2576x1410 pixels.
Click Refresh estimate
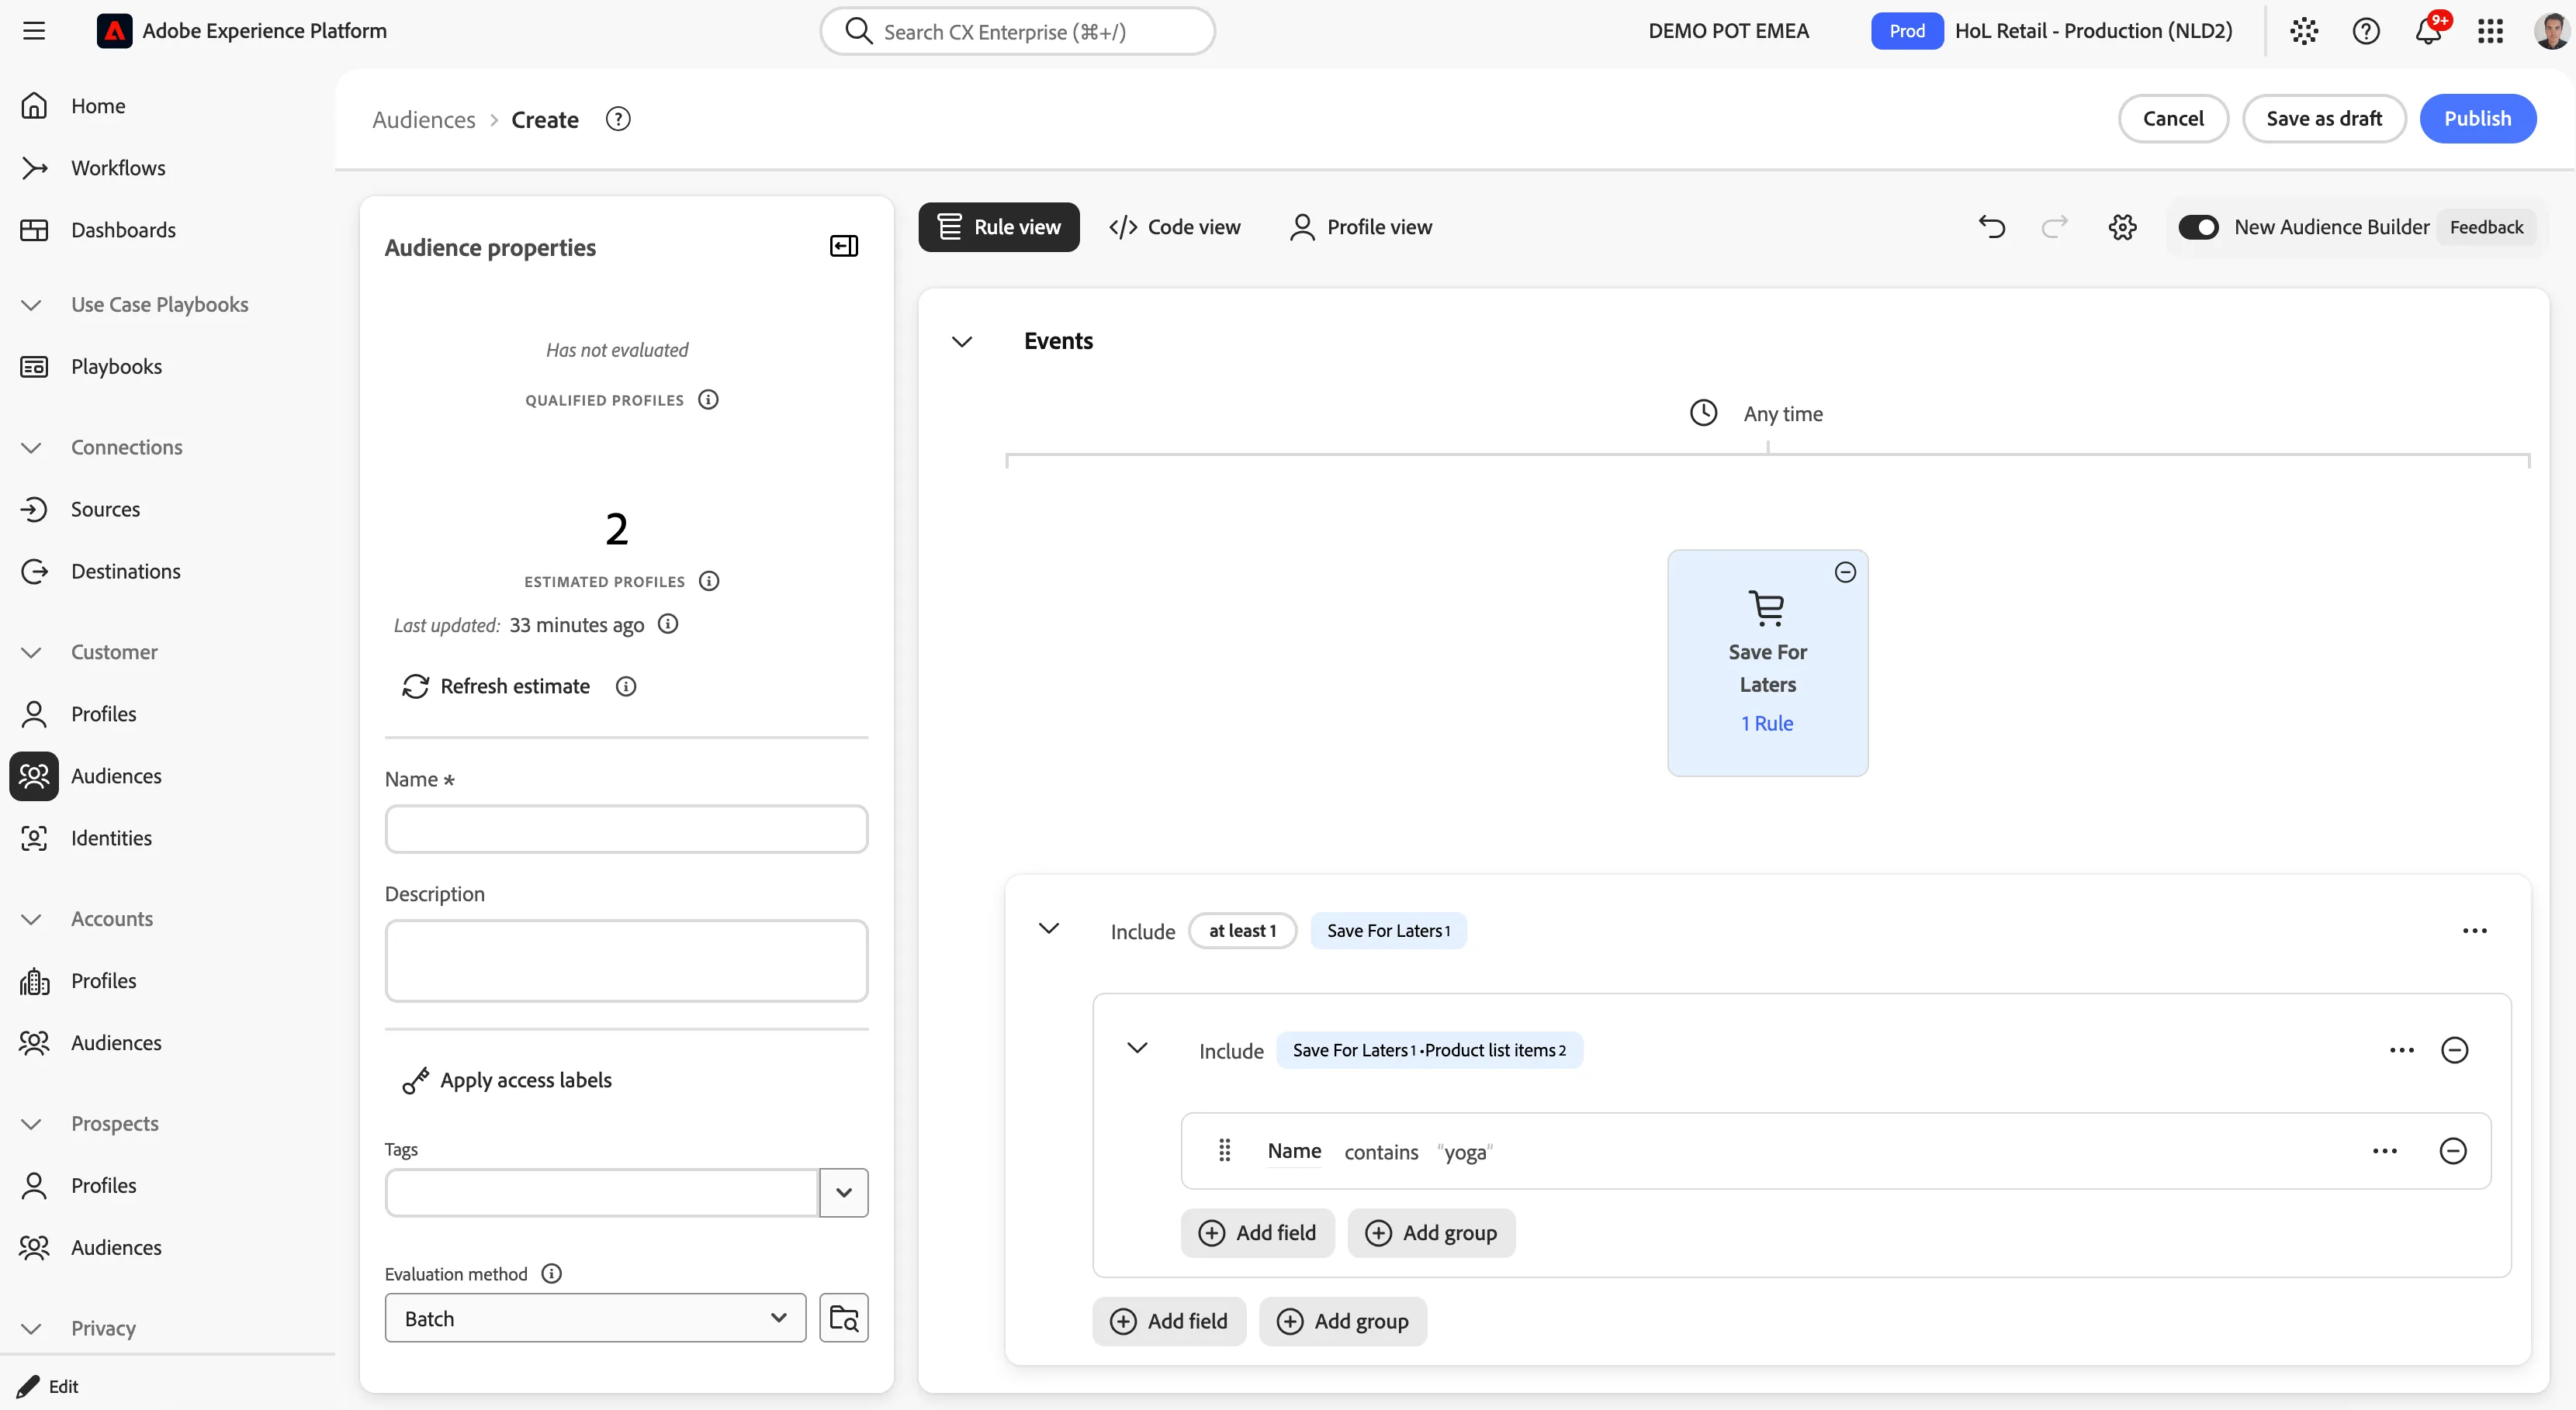pyautogui.click(x=496, y=686)
